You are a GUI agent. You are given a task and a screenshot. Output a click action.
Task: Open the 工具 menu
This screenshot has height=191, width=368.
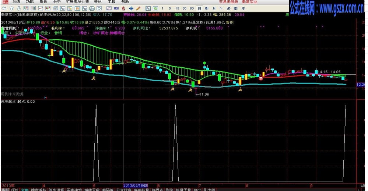coord(112,1)
